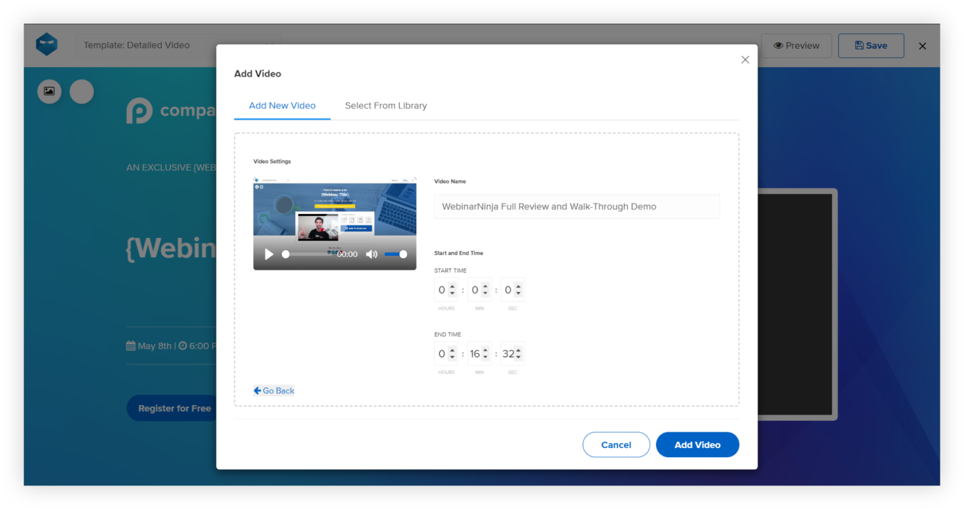This screenshot has height=509, width=964.
Task: Decrease start time seconds
Action: [x=518, y=293]
